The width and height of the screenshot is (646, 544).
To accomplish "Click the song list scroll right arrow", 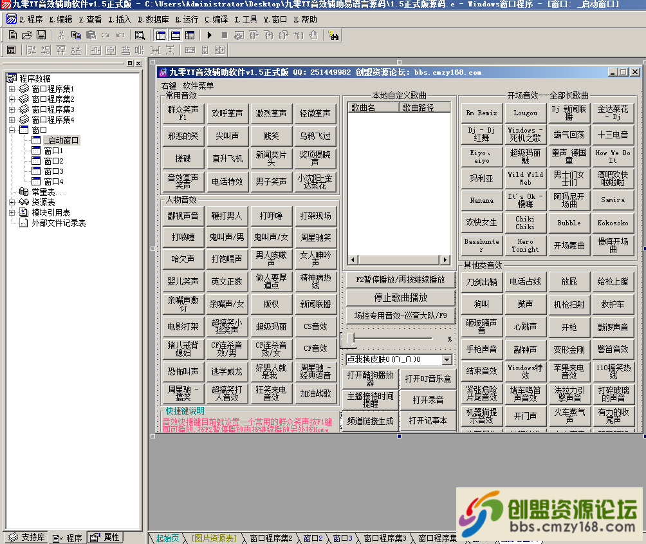I will coord(445,259).
